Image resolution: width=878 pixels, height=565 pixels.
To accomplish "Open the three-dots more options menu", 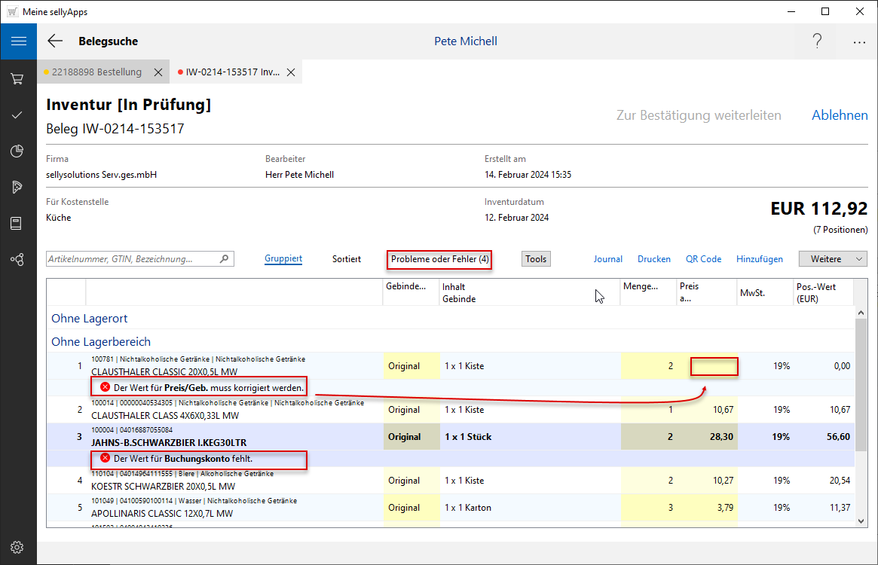I will (x=859, y=42).
